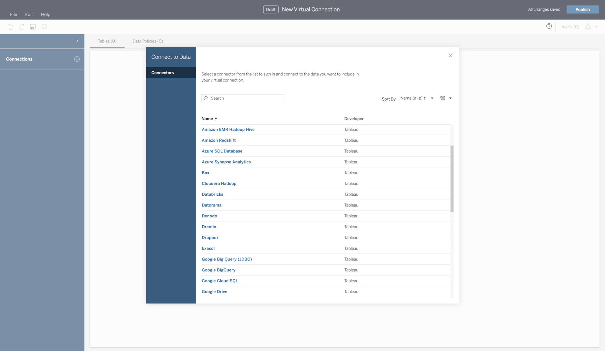Open the view options dropdown beside list icon
605x351 pixels.
tap(450, 98)
